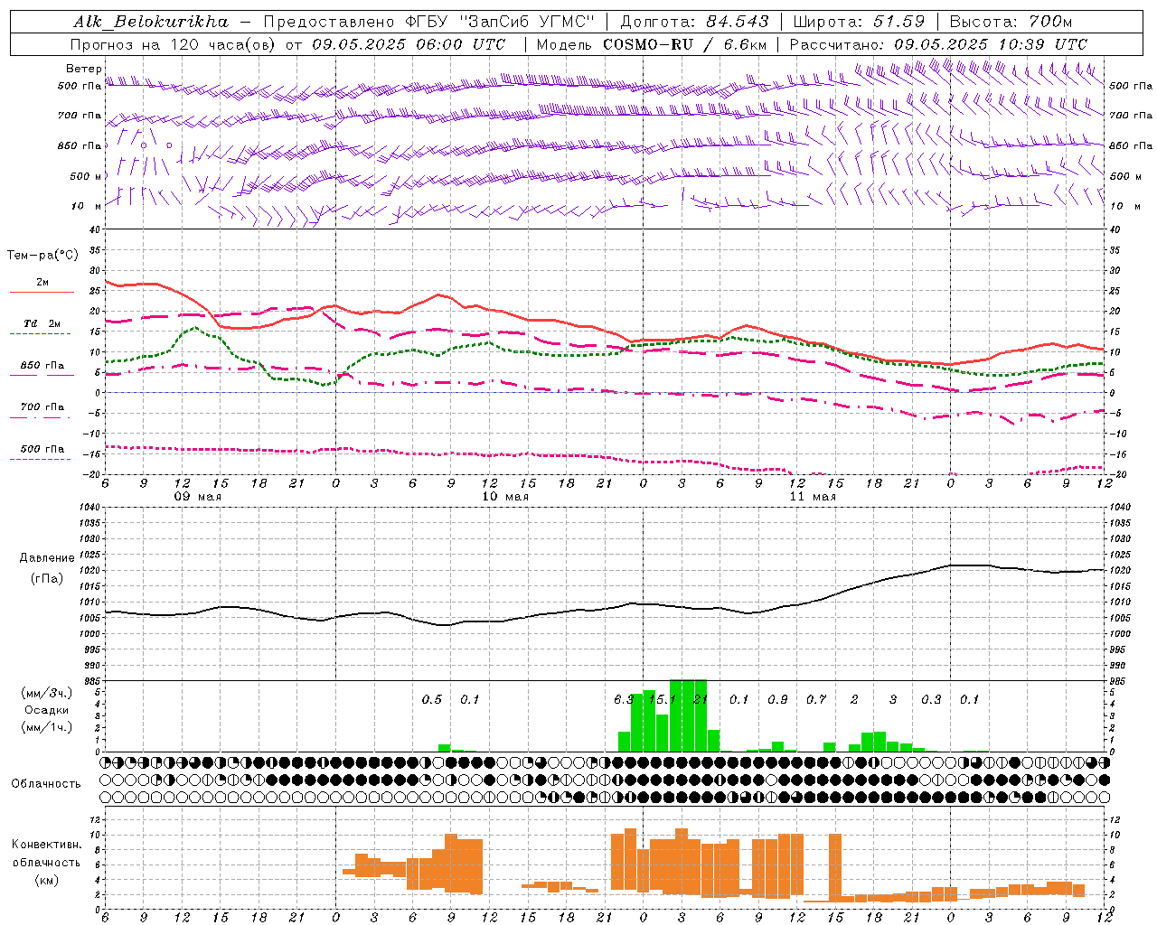Screen dimensions: 1157x925
Task: Click the (мм/1ч.) units label
Action: point(47,727)
